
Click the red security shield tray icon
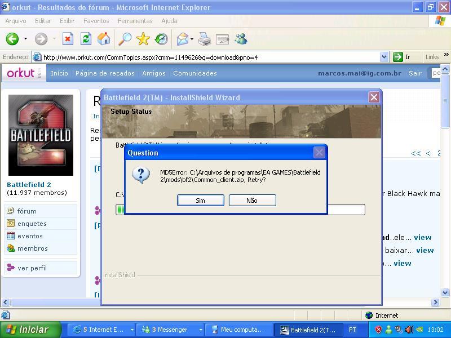point(378,330)
